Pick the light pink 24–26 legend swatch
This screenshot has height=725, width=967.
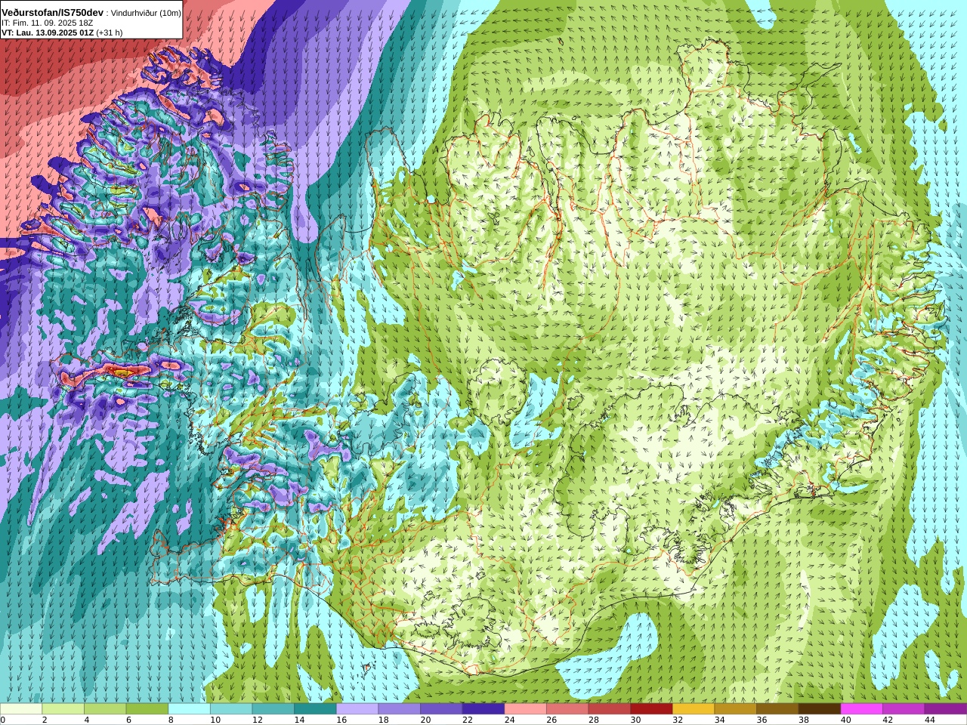525,709
